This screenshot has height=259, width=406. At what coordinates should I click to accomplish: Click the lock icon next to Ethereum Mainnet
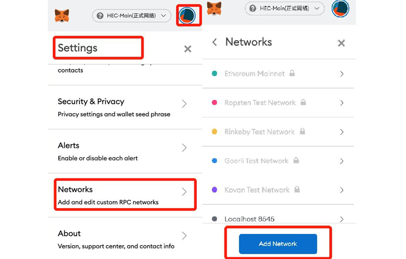(292, 73)
